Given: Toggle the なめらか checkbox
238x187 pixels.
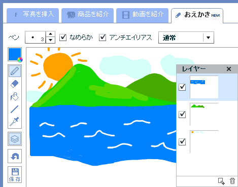Looking at the screenshot, I should pyautogui.click(x=63, y=38).
